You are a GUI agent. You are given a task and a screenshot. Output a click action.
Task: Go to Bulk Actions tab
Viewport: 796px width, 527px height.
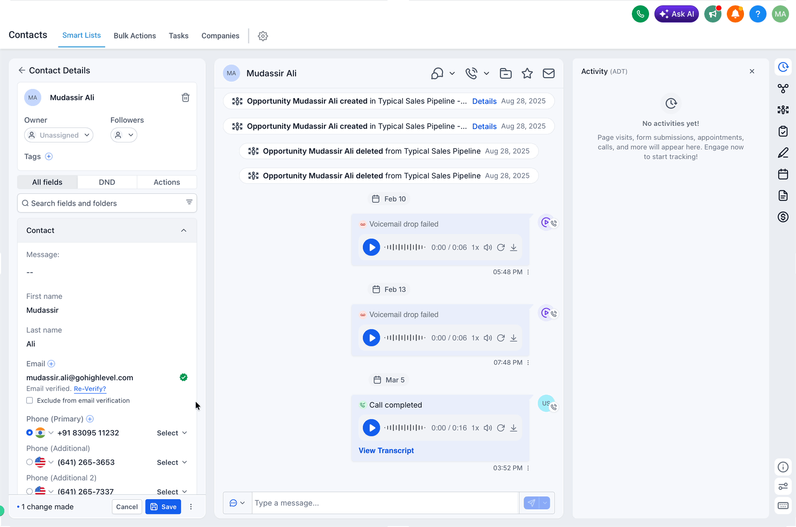click(135, 36)
